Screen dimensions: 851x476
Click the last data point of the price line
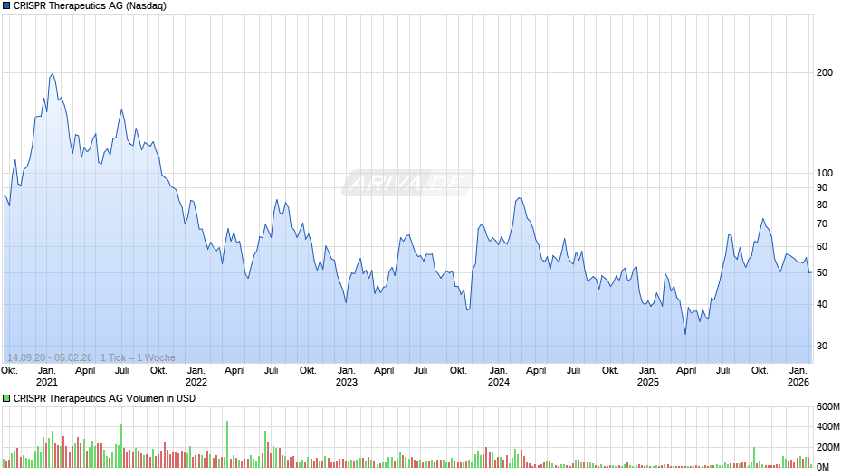pyautogui.click(x=811, y=272)
